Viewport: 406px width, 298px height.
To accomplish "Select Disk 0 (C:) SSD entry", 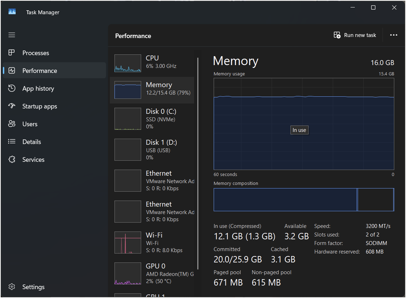I will (152, 119).
